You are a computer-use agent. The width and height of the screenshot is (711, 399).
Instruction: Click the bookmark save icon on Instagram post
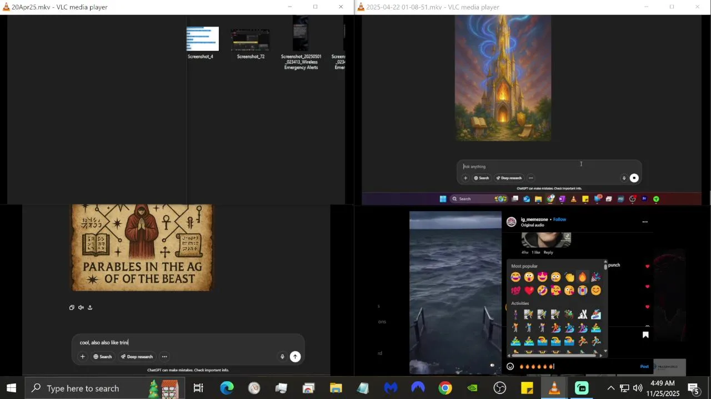[645, 335]
